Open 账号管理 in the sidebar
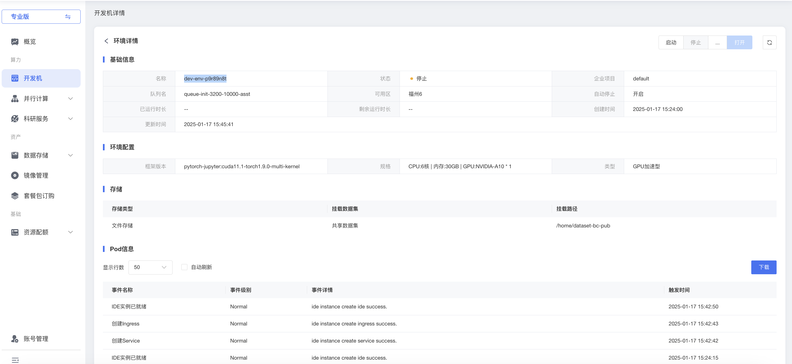Screen dimensions: 792x364 click(41, 338)
